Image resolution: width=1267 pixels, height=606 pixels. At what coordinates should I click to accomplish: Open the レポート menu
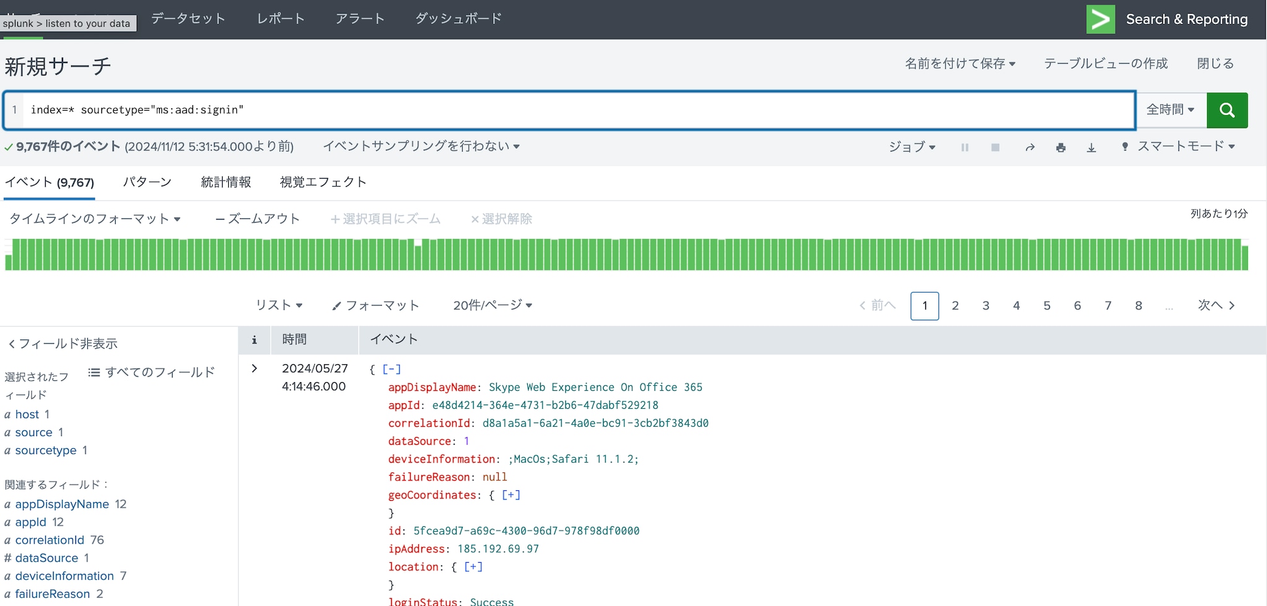pyautogui.click(x=281, y=19)
